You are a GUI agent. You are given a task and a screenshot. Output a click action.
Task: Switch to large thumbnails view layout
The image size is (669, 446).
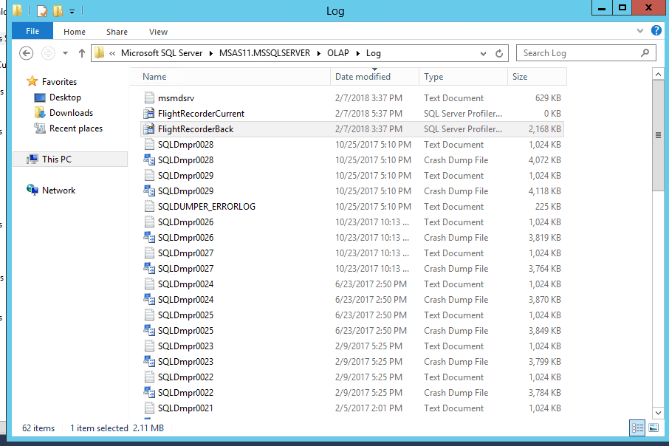coord(653,428)
